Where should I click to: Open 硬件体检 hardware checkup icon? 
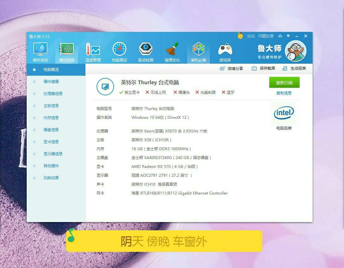40,52
